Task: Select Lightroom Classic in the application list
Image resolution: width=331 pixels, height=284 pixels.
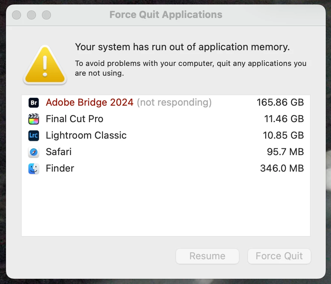Action: pyautogui.click(x=86, y=136)
